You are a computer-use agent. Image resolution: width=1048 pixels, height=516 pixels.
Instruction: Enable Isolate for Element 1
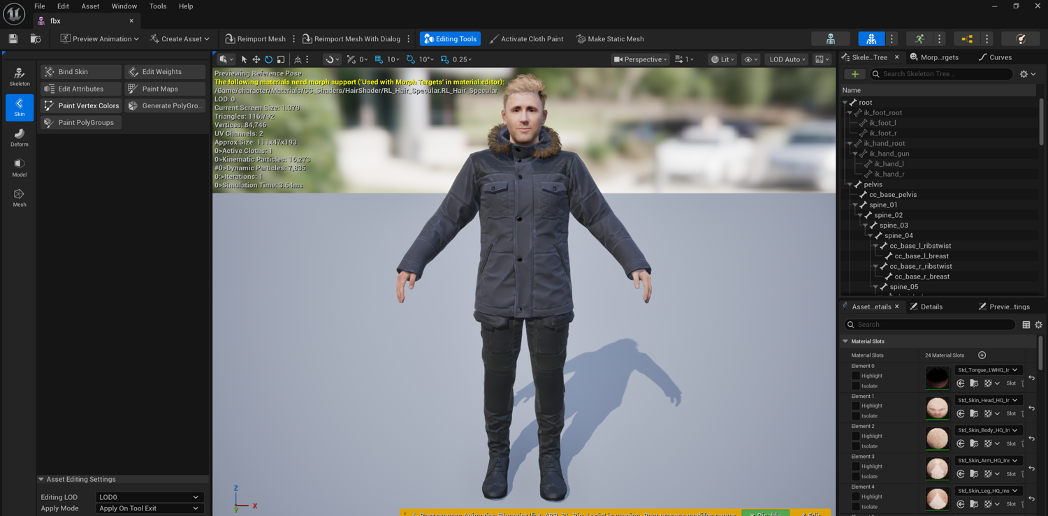pos(856,416)
